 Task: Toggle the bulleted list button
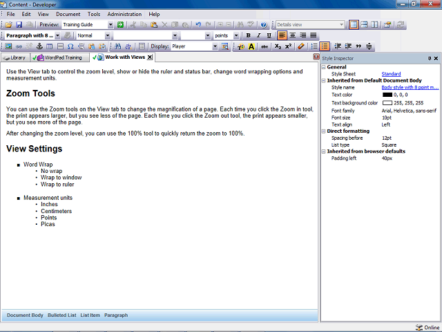[325, 46]
